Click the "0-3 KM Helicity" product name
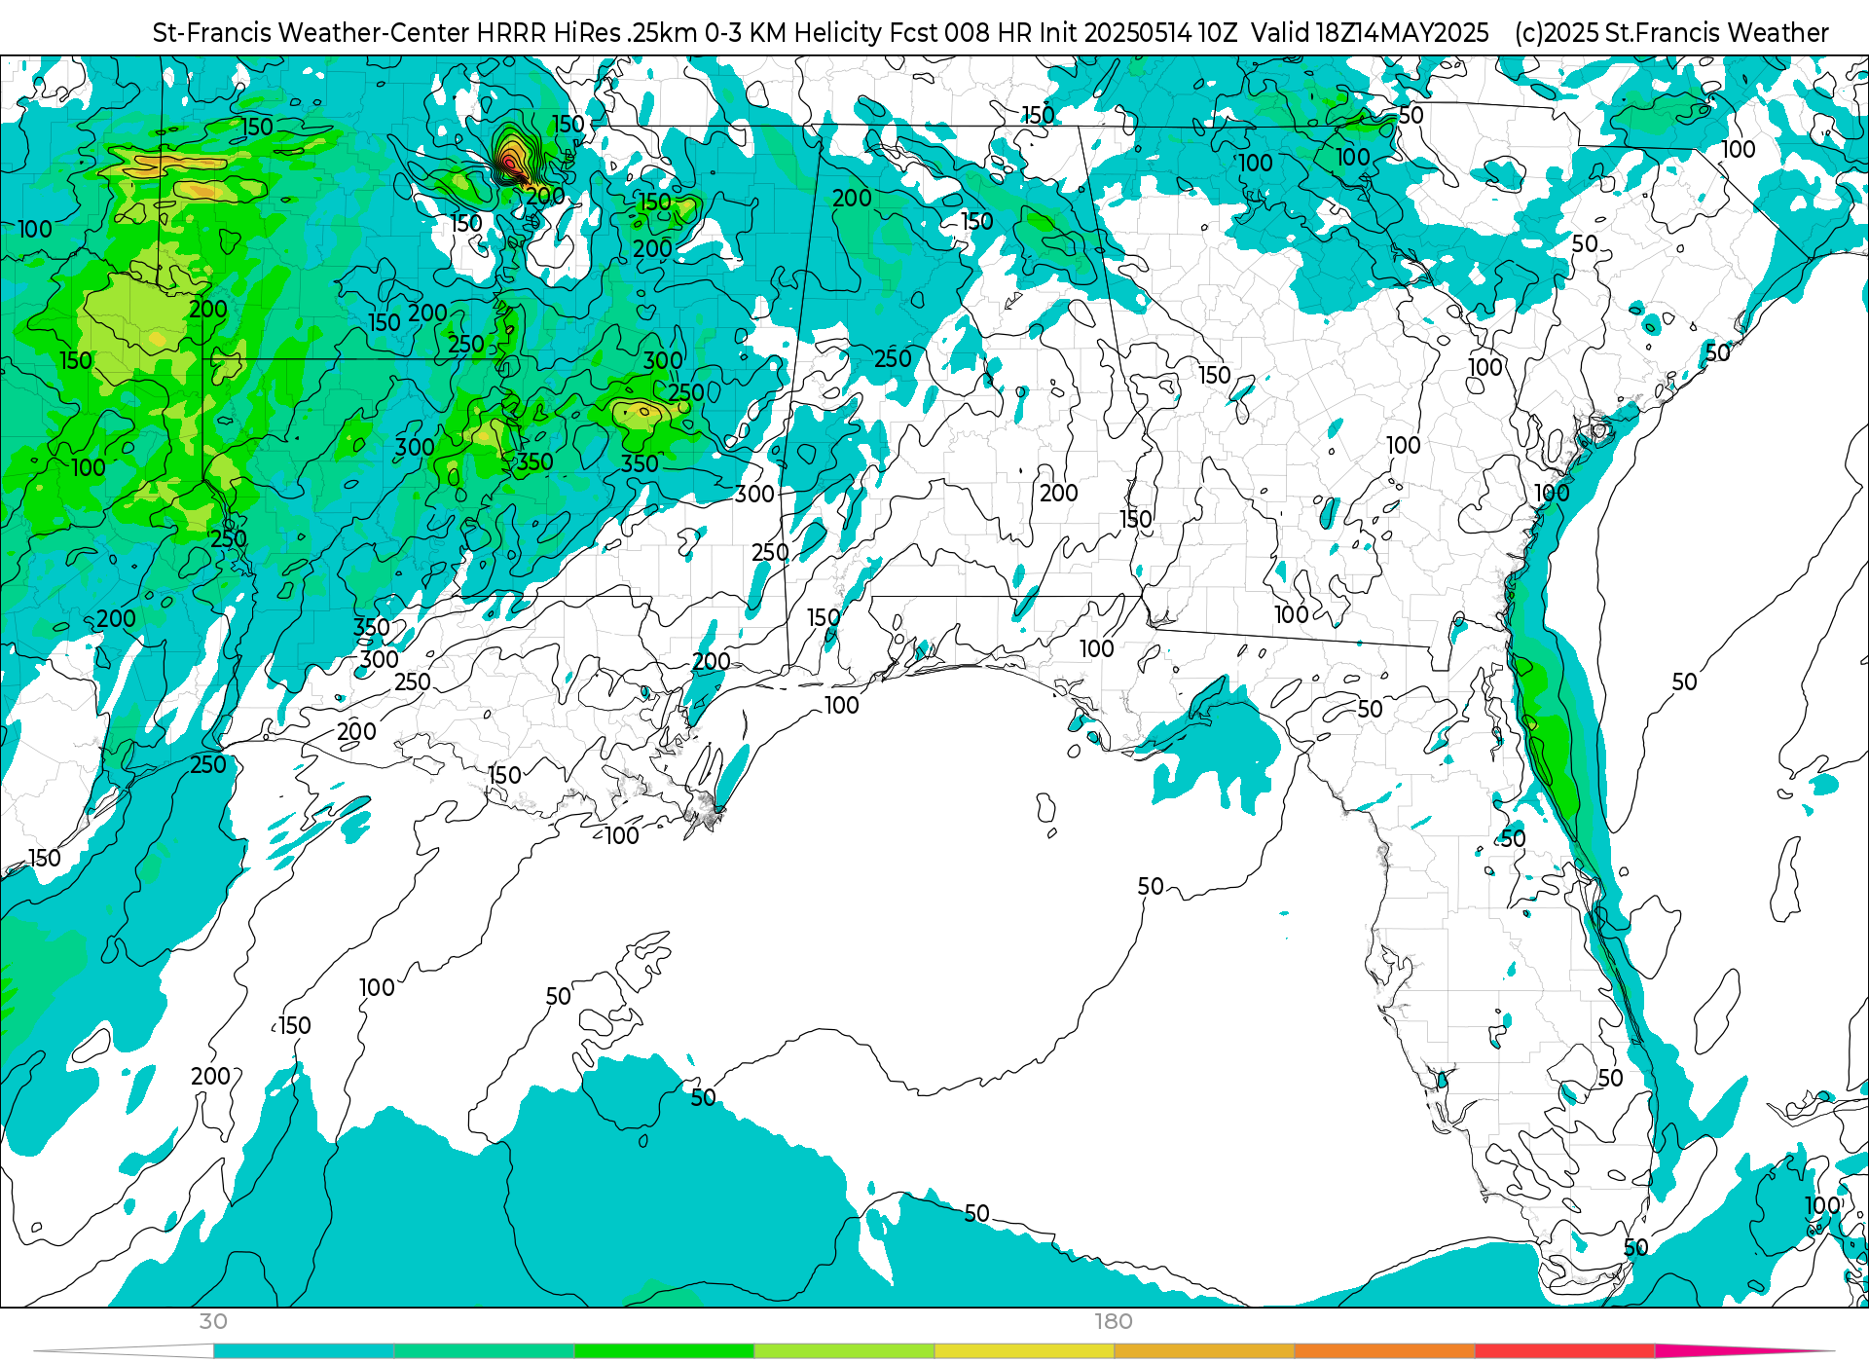Viewport: 1869px width, 1363px height. tap(794, 33)
